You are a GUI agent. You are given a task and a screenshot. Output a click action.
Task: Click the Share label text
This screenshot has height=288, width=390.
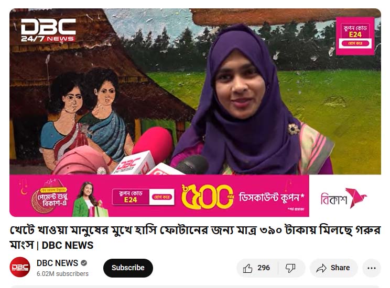pos(340,268)
